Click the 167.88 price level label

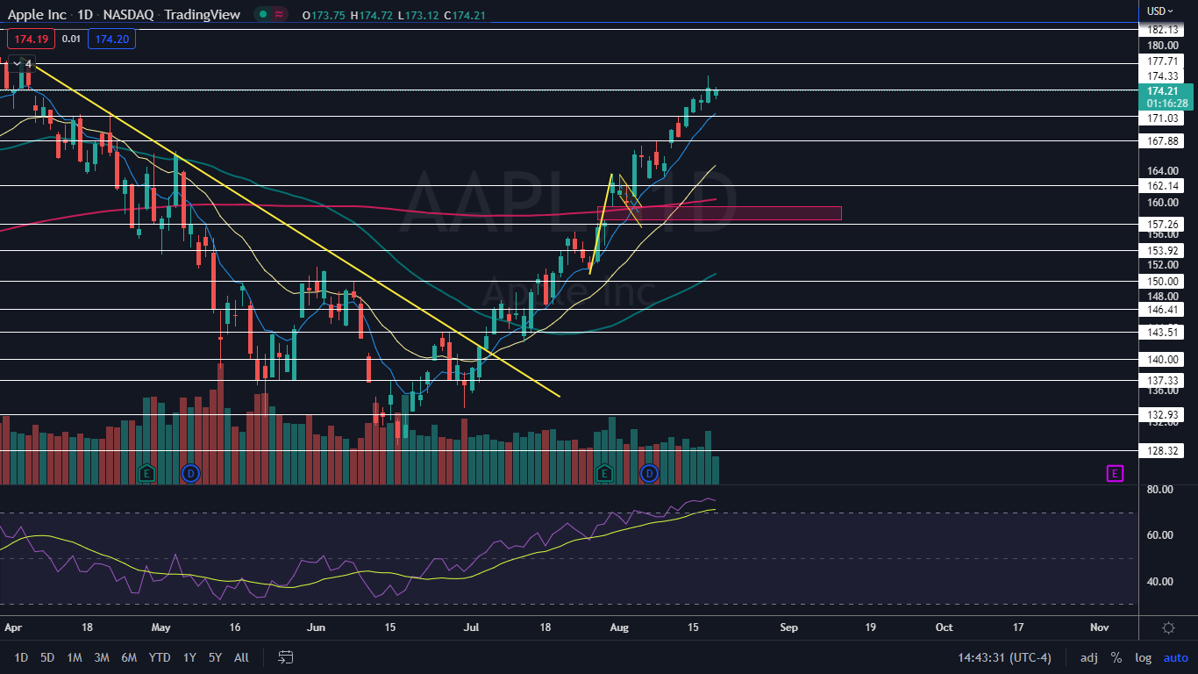[1162, 141]
